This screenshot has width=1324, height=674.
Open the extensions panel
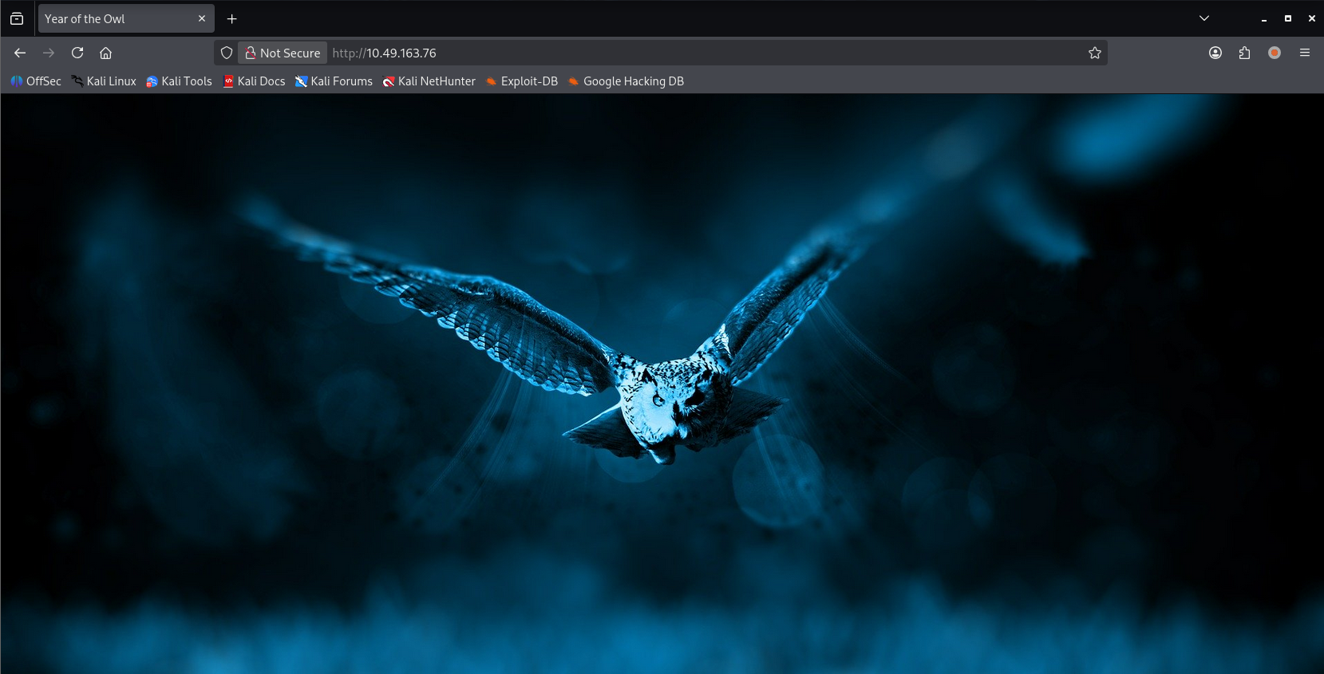(x=1244, y=53)
